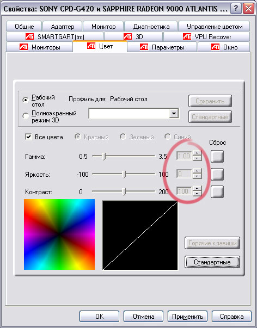Click the Контраст slider thumb
Image resolution: width=257 pixels, height=328 pixels.
click(124, 191)
